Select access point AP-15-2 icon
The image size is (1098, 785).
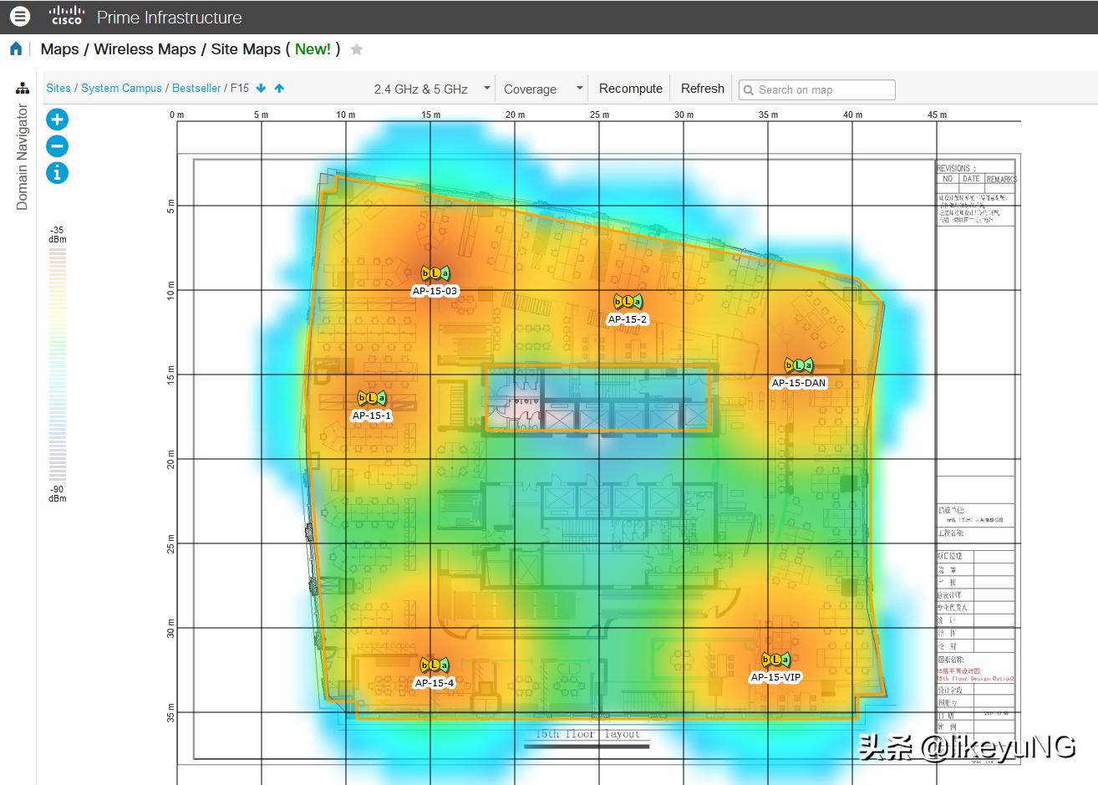tap(628, 302)
